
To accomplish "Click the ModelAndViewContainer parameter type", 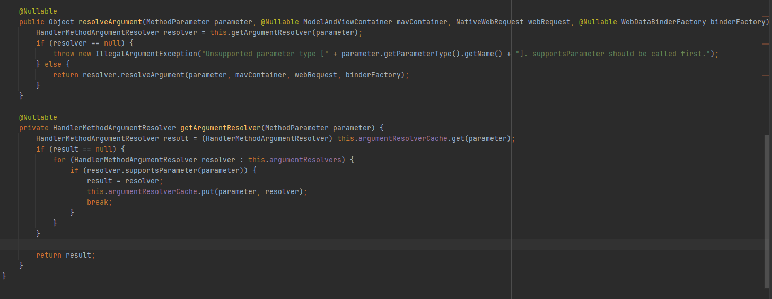I will [347, 22].
